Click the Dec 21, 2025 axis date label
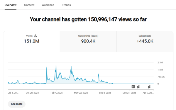The width and height of the screenshot is (176, 110). coord(129,93)
